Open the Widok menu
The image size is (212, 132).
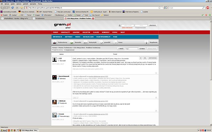click(13, 4)
